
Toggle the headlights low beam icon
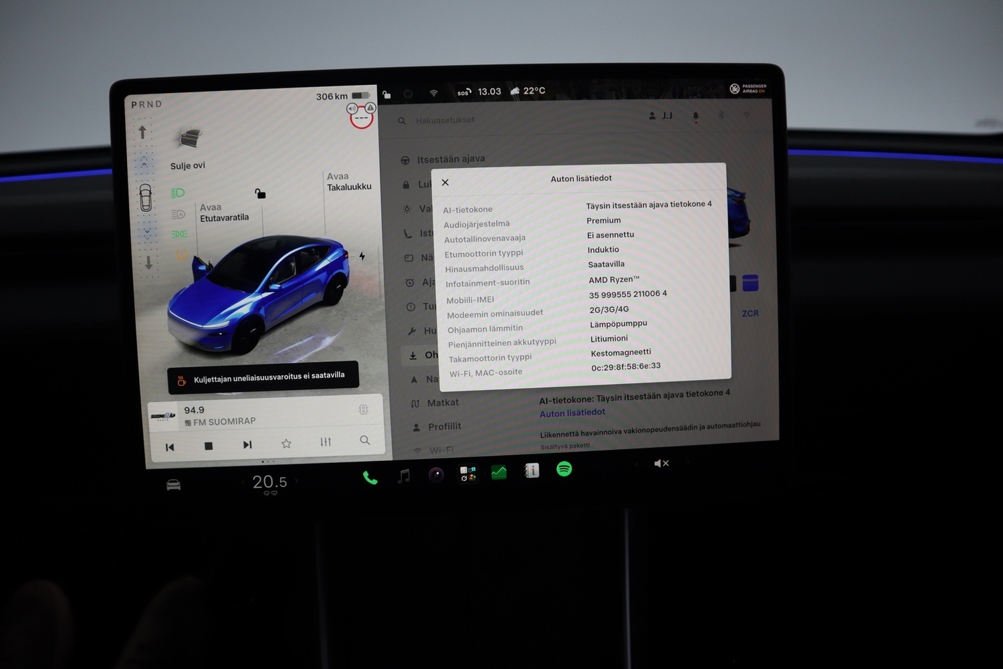178,193
